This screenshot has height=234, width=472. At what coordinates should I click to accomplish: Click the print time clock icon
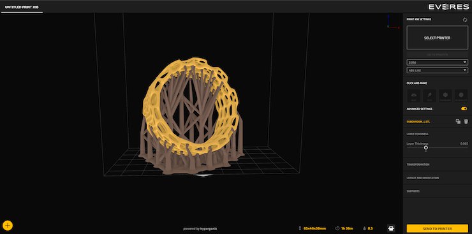[337, 229]
